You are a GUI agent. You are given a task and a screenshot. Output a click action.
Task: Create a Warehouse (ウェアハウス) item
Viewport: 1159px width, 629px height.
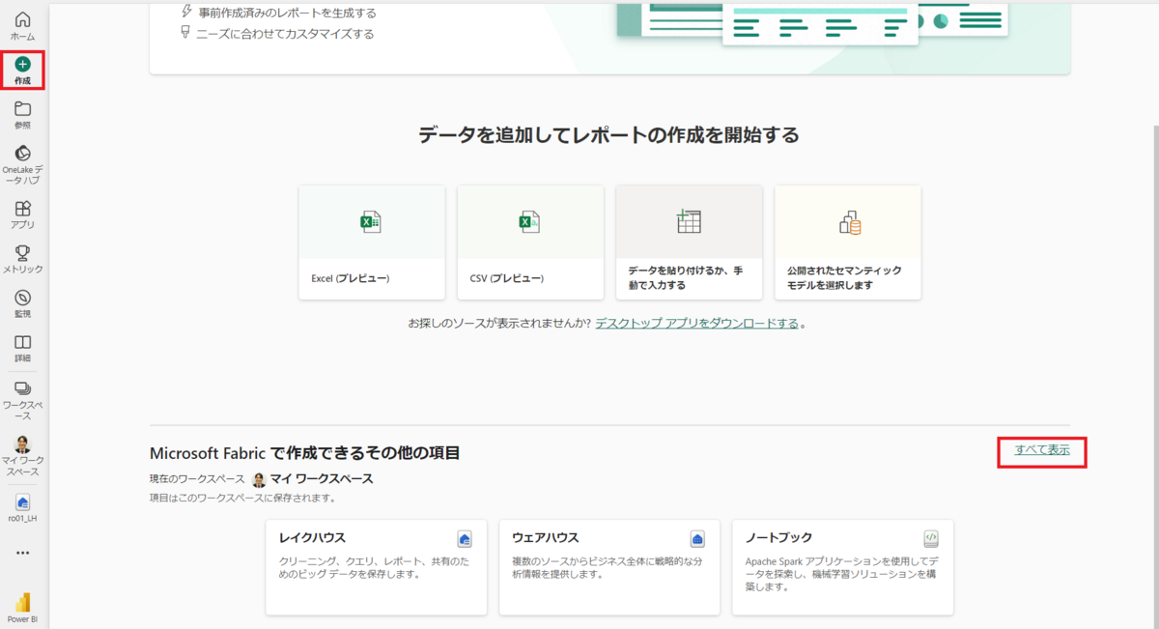click(x=609, y=567)
